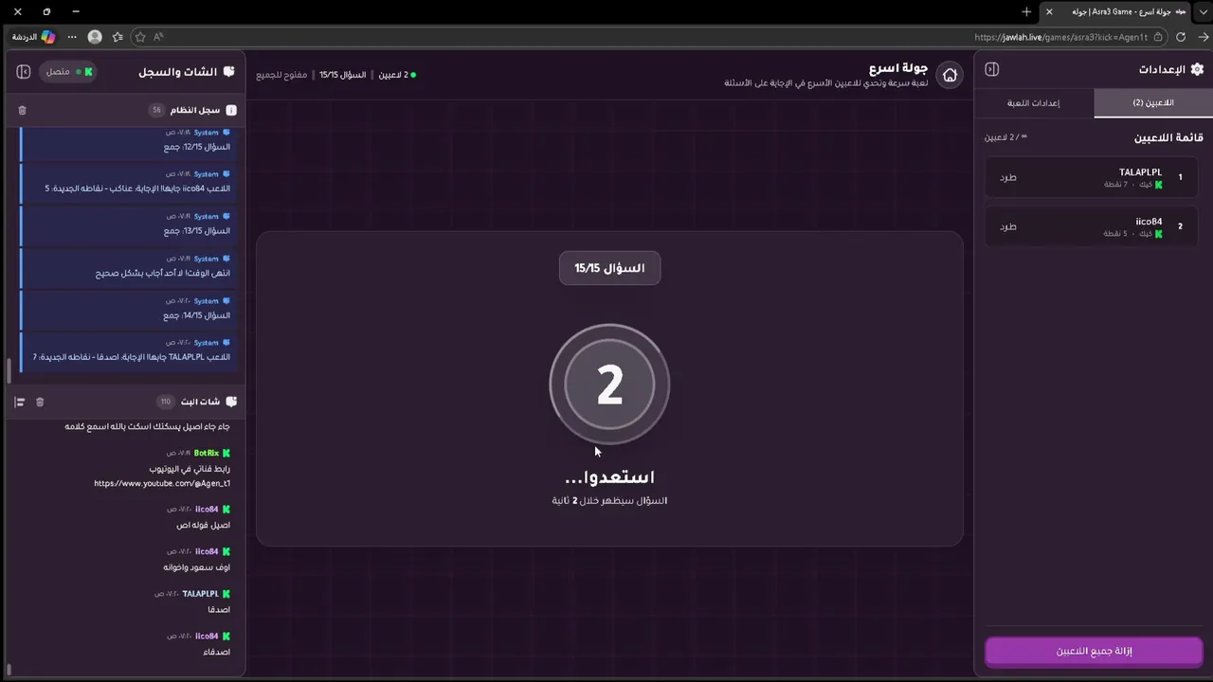Viewport: 1213px width, 682px height.
Task: Click chat message اصيل قوله اص
Action: (203, 525)
